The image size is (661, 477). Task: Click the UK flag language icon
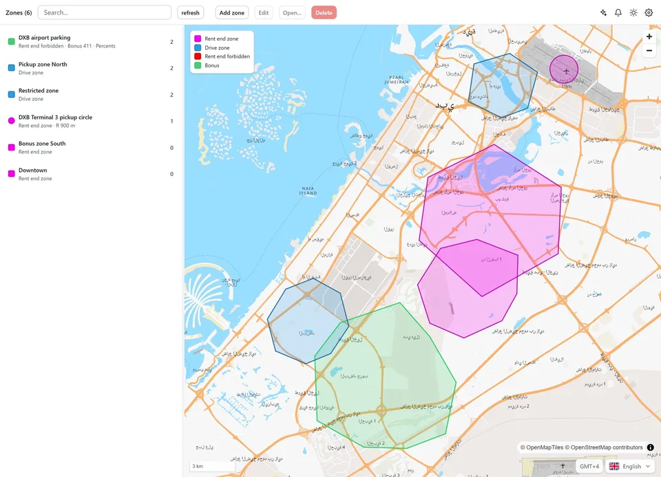tap(614, 466)
